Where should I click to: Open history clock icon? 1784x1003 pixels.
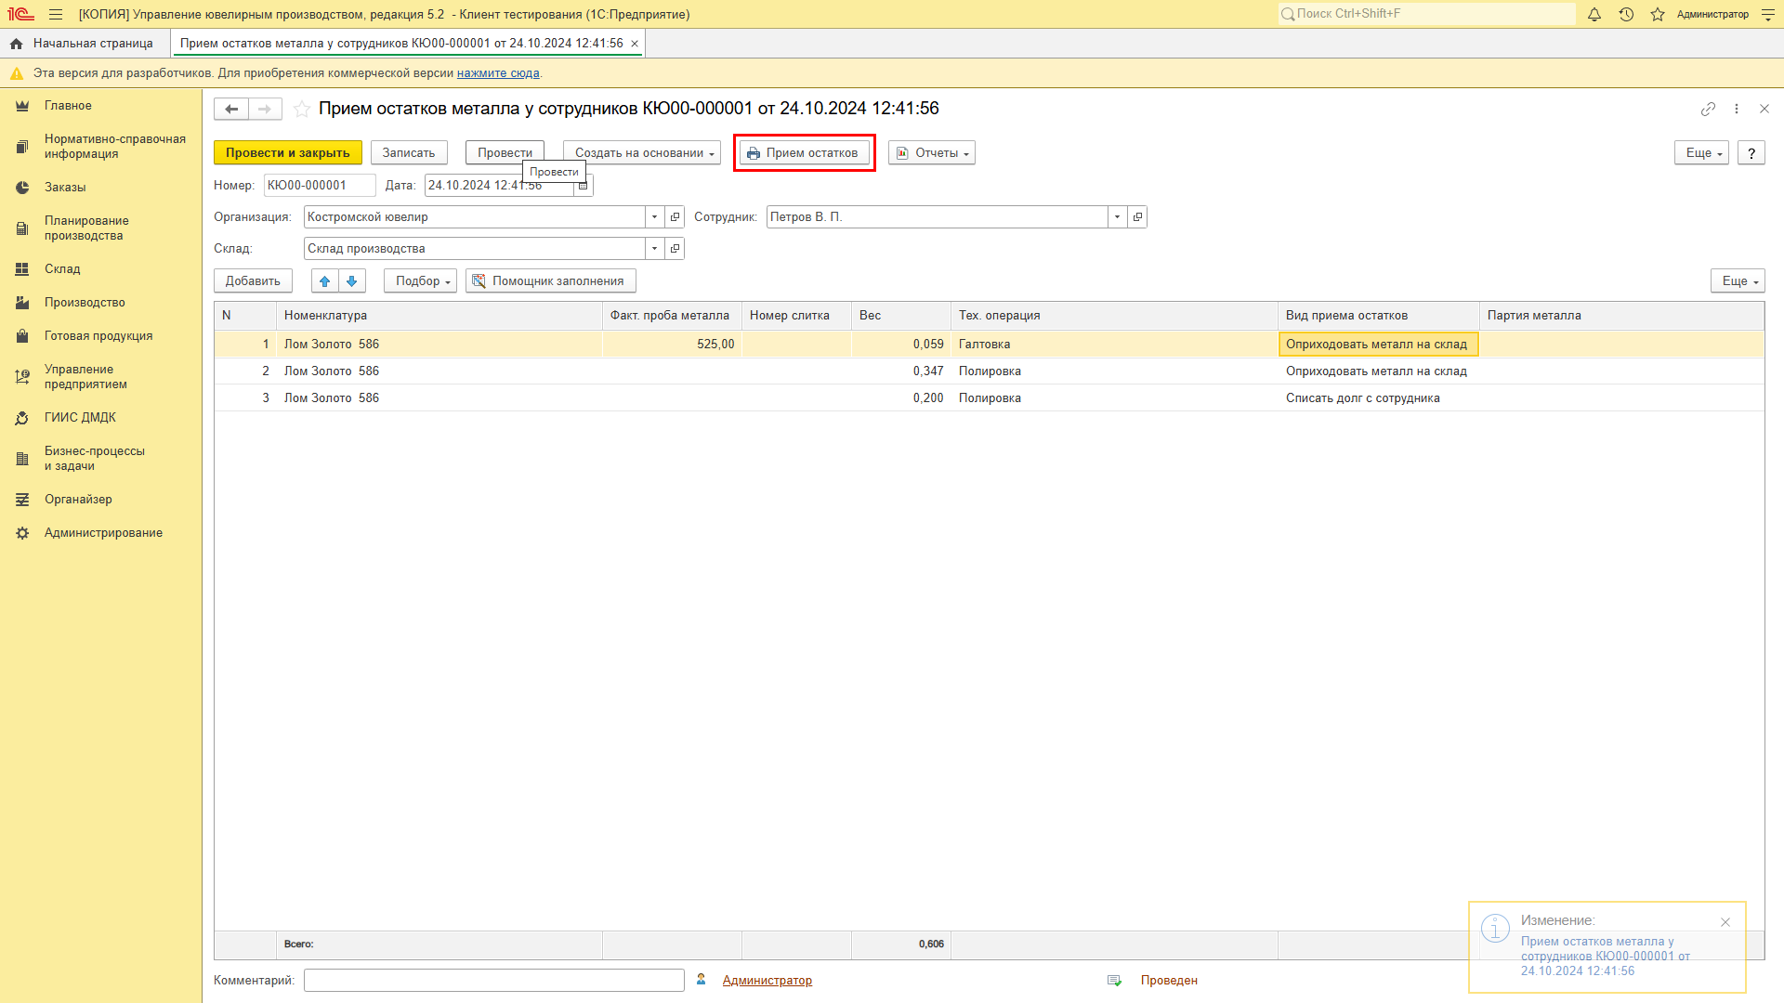[1626, 14]
